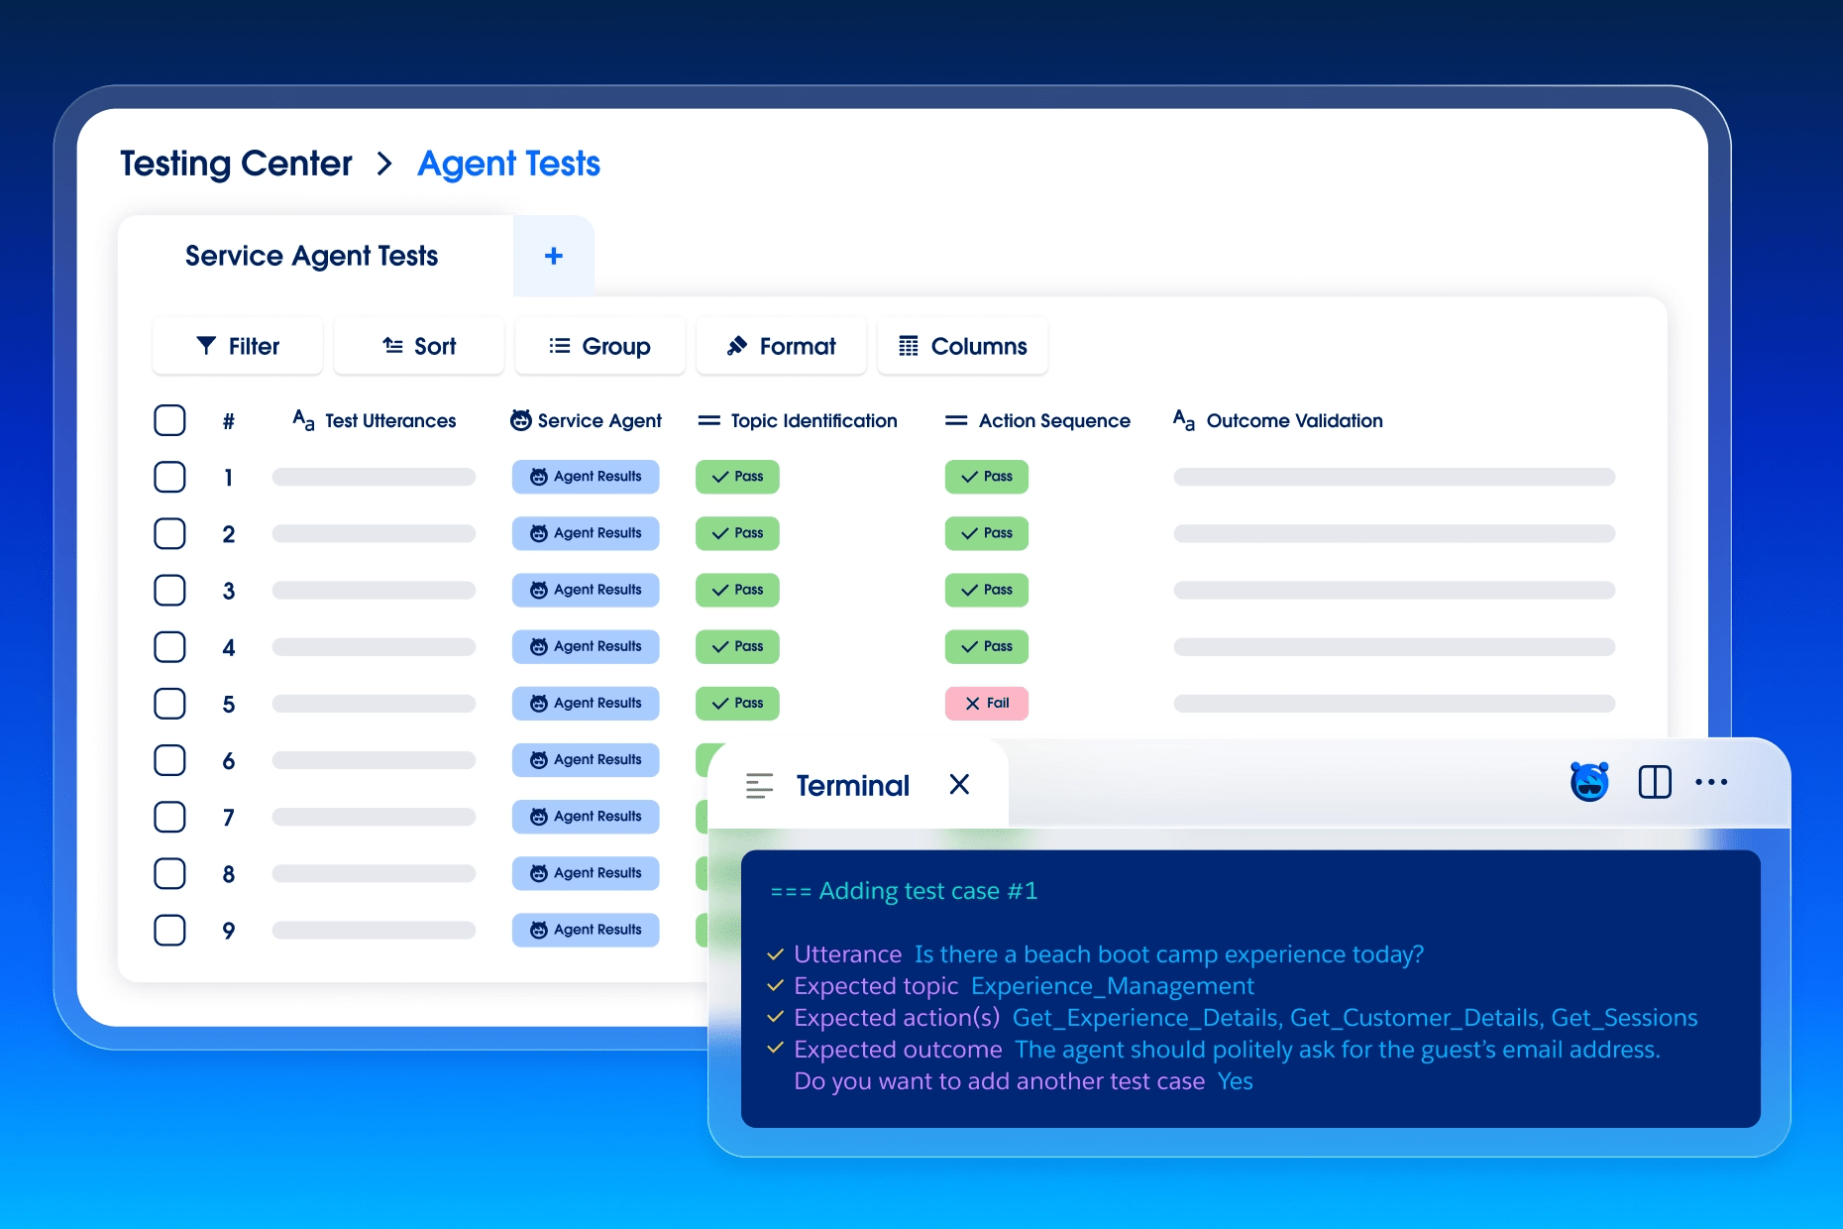
Task: Select the Service Agent Tests tab
Action: pyautogui.click(x=312, y=256)
